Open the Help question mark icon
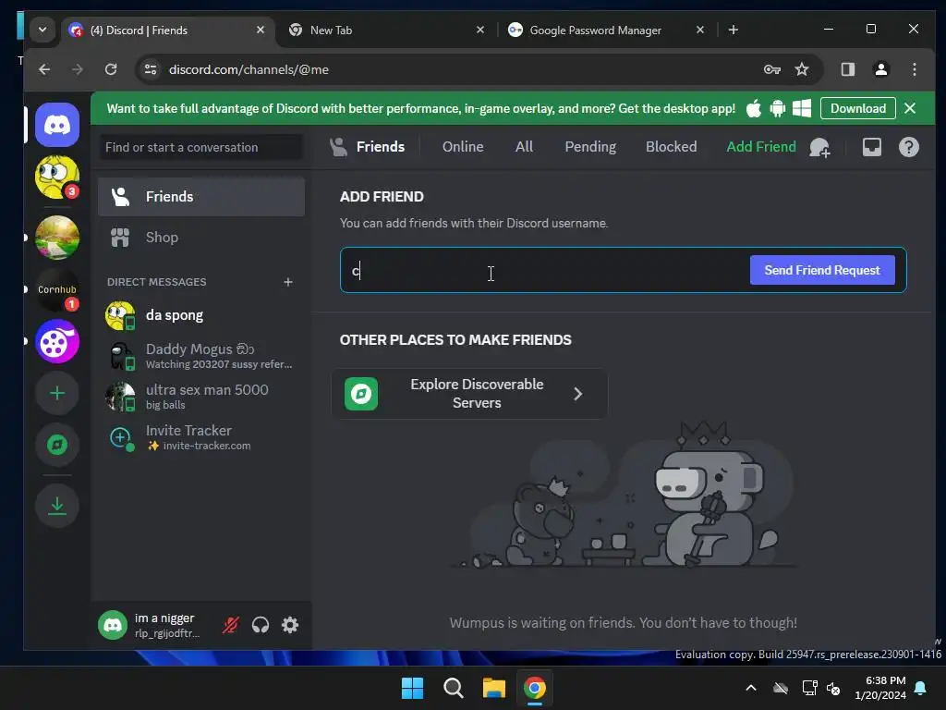946x710 pixels. pyautogui.click(x=909, y=147)
